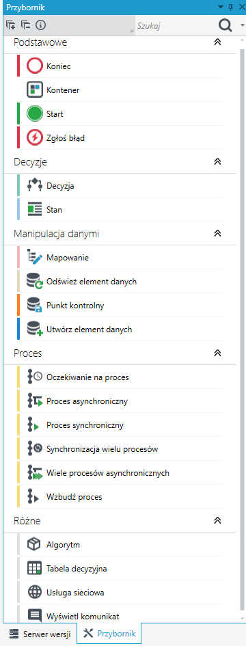Image resolution: width=246 pixels, height=646 pixels.
Task: Pick the Algorytm cube icon
Action: click(35, 545)
